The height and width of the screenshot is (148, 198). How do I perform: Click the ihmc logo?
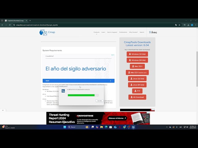[153, 32]
